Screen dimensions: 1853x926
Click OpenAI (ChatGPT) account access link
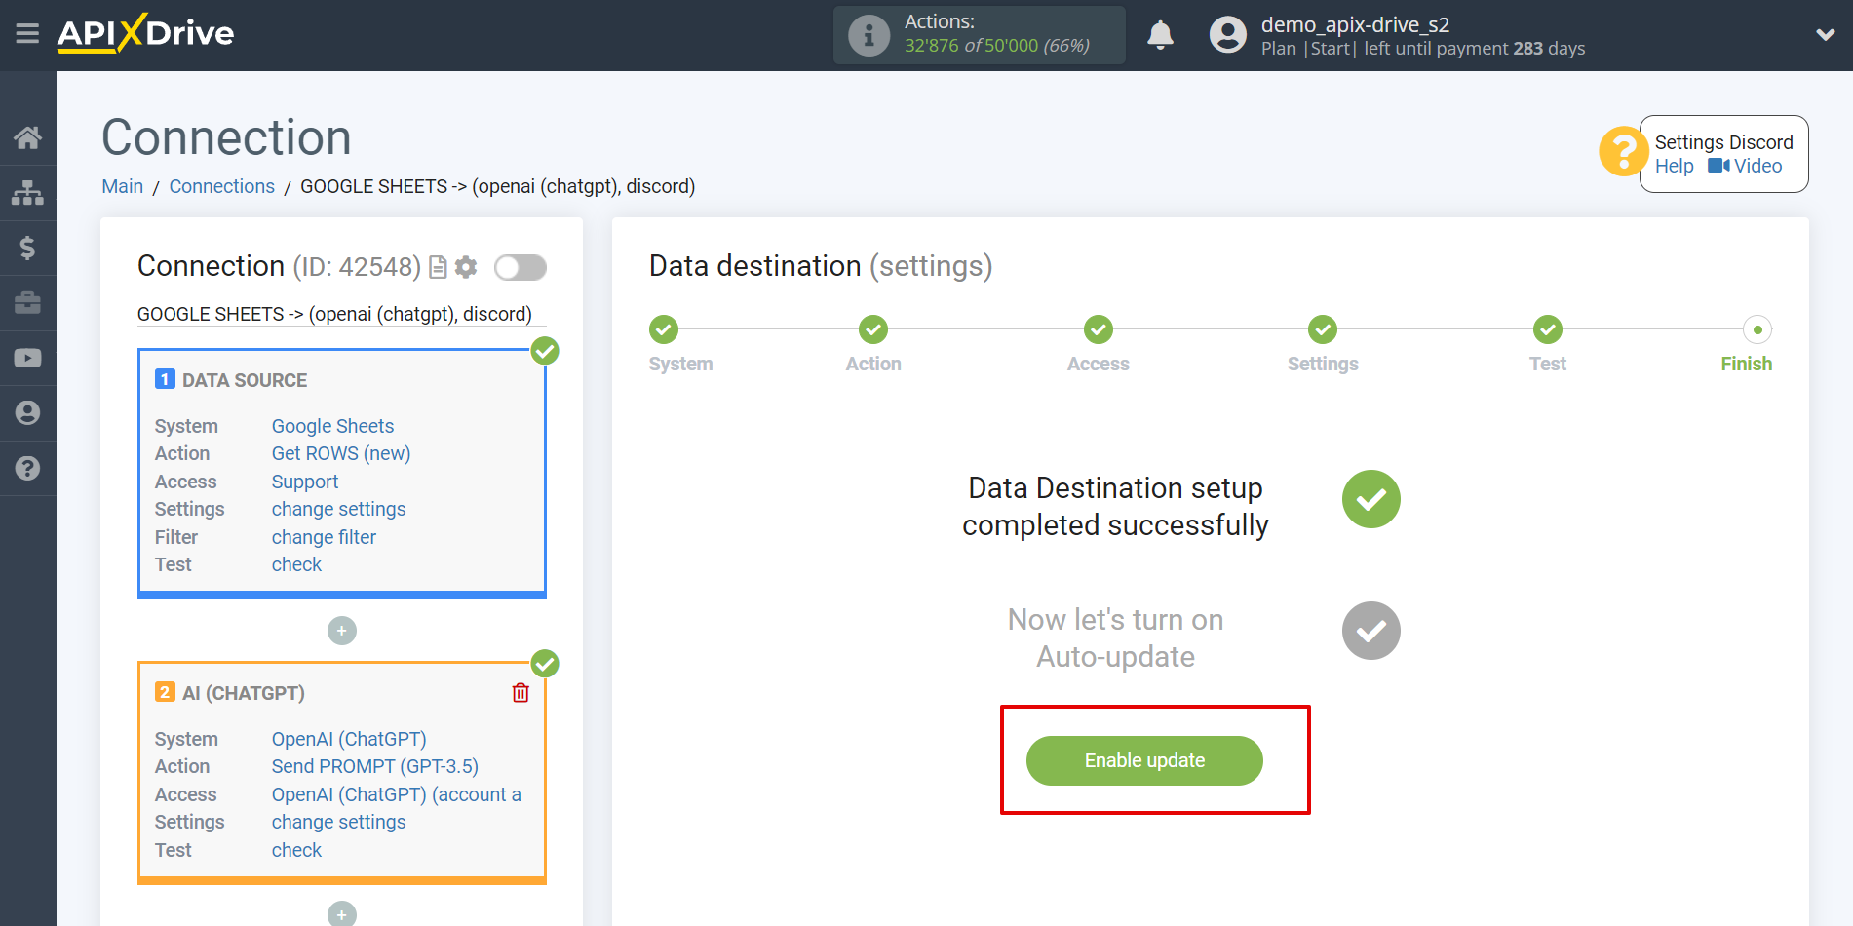pos(397,794)
